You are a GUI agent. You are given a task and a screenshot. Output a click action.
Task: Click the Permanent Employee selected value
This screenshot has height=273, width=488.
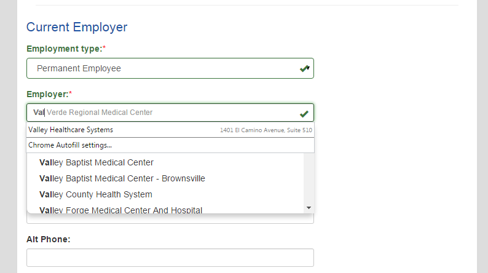(x=79, y=68)
